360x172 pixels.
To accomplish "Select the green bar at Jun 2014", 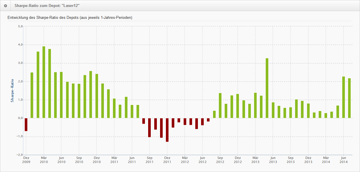I will 343,97.
